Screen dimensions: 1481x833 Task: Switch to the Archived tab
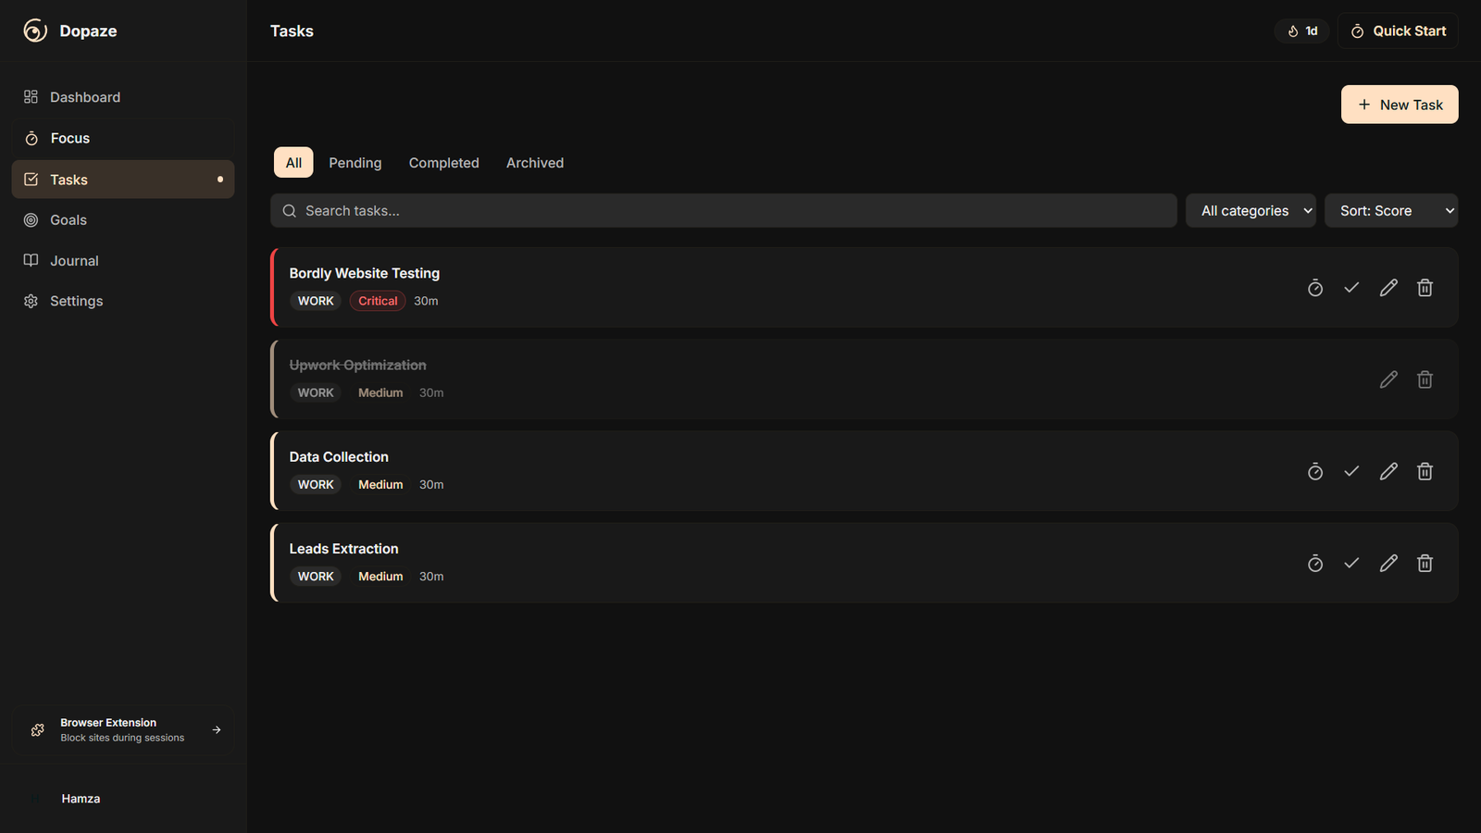point(534,163)
